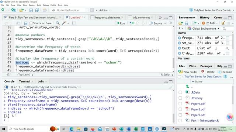Click the Open File folder icon
The image size is (236, 132).
click(21, 10)
